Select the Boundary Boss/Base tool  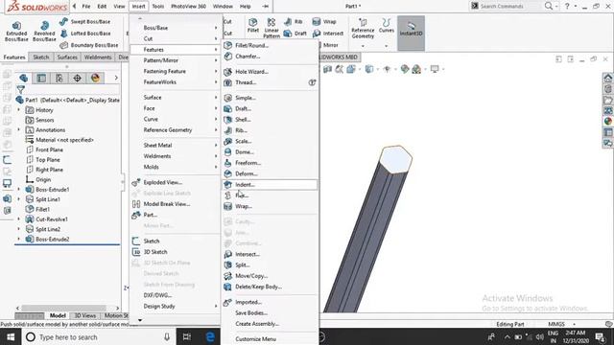[x=89, y=45]
